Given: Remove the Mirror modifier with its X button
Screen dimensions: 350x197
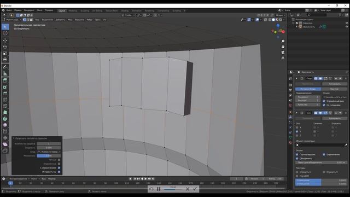Looking at the screenshot, I should tap(346, 113).
